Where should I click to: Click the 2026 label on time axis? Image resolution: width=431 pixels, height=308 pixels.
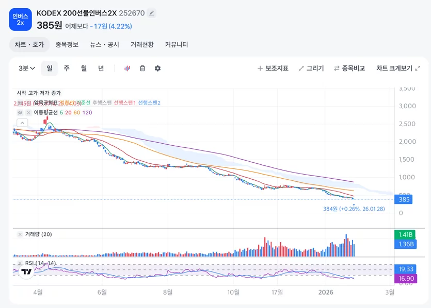(x=326, y=293)
